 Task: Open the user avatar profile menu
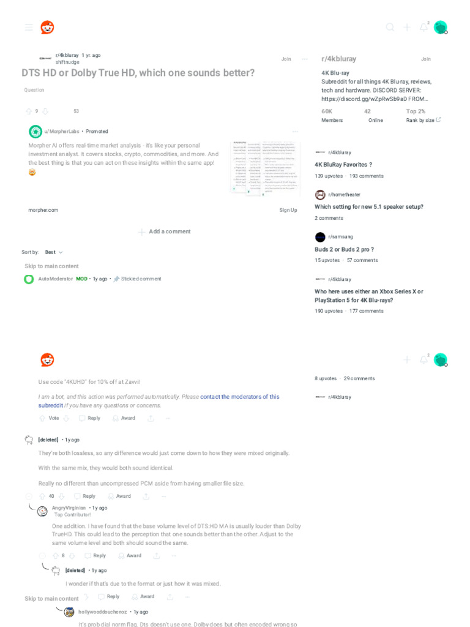coord(441,27)
